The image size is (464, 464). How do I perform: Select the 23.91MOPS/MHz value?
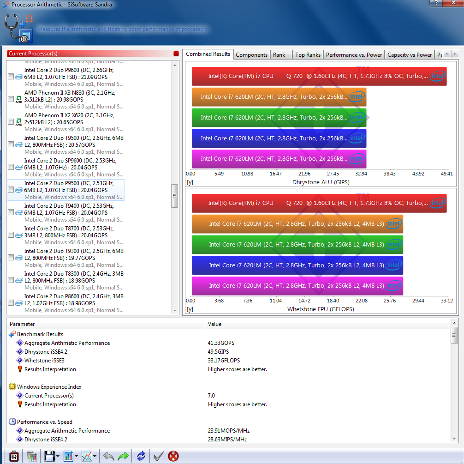[229, 430]
